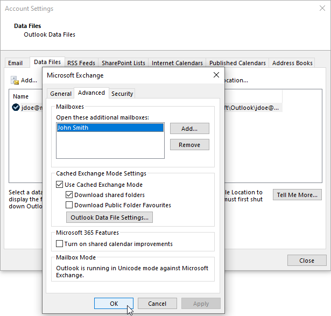Image resolution: width=331 pixels, height=316 pixels.
Task: Open Outlook Data File Settings
Action: click(109, 217)
